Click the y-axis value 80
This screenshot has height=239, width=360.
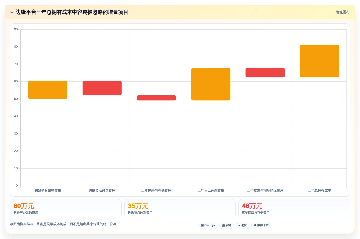coord(16,47)
